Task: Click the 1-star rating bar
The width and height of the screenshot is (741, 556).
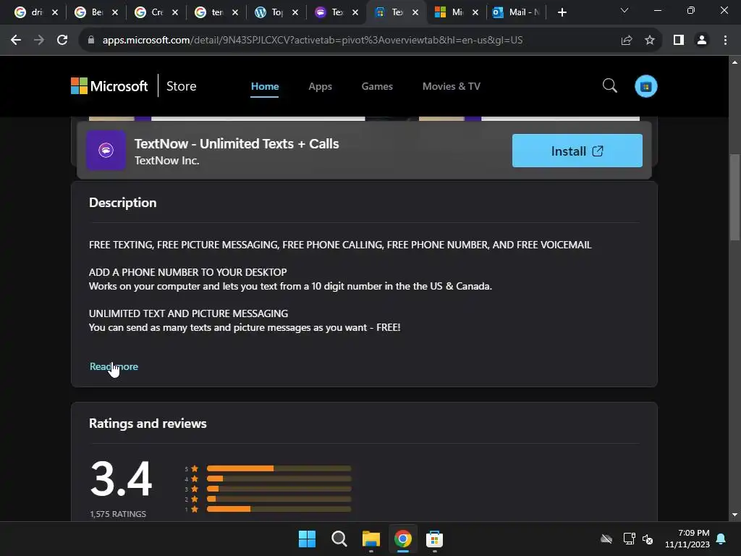Action: [279, 509]
